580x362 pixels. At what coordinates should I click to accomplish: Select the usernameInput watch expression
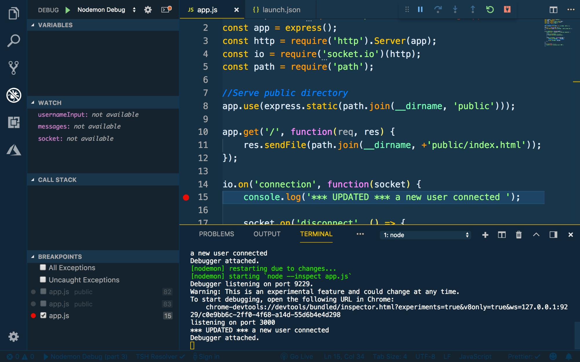(x=103, y=115)
